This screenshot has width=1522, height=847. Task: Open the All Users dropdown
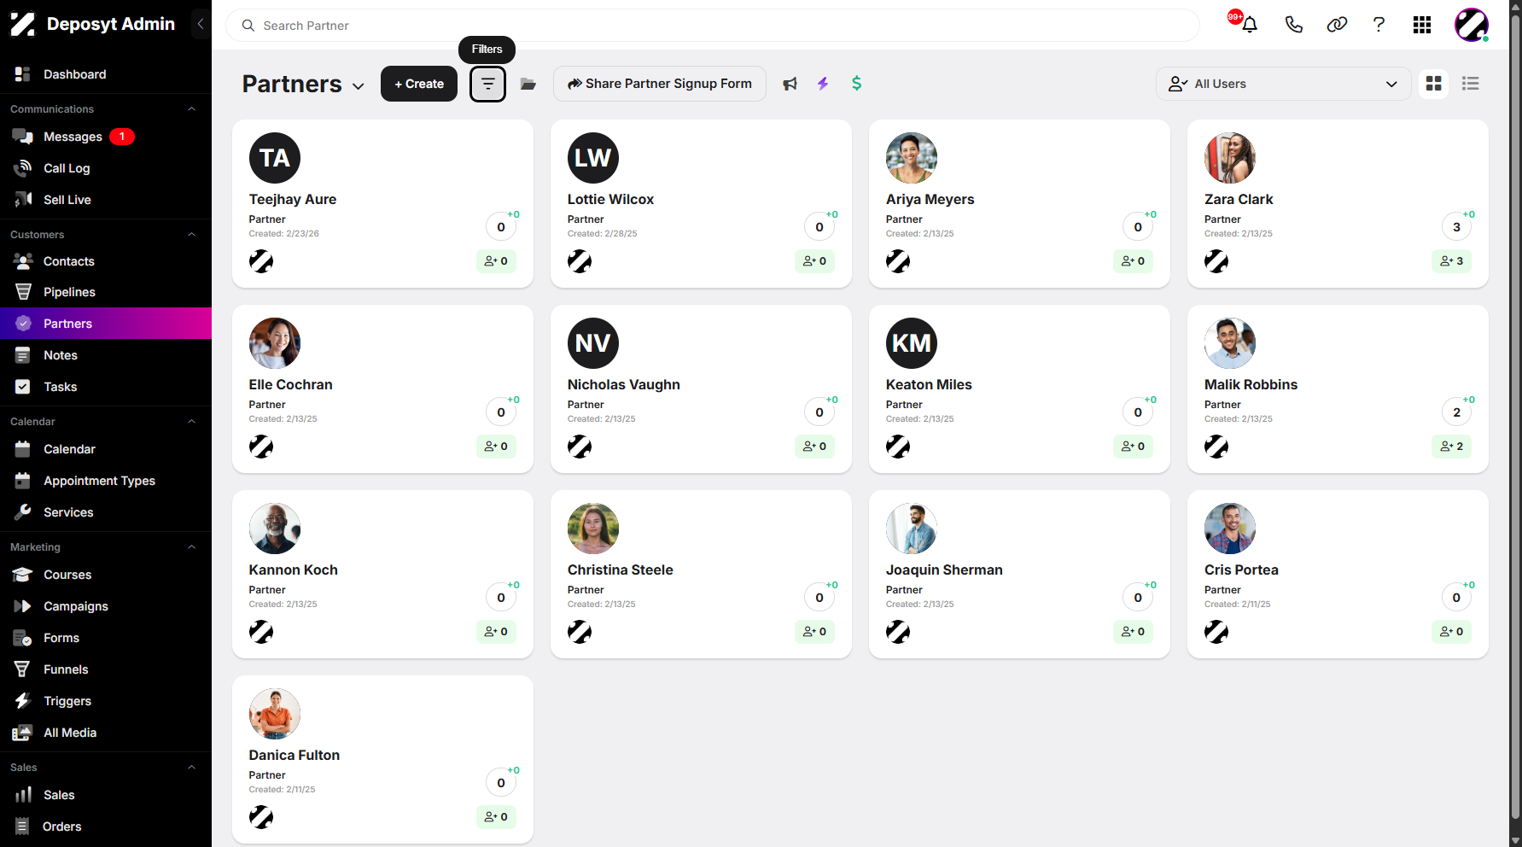pyautogui.click(x=1283, y=84)
